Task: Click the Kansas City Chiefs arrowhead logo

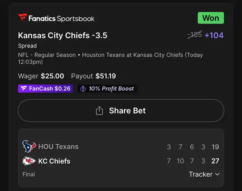Action: point(29,161)
